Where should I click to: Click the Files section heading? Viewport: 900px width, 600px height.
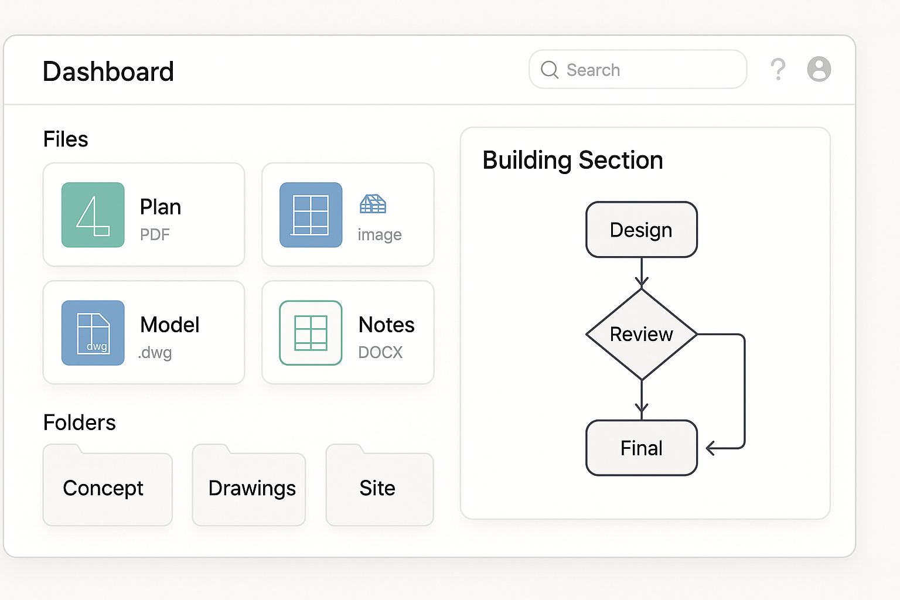coord(66,139)
